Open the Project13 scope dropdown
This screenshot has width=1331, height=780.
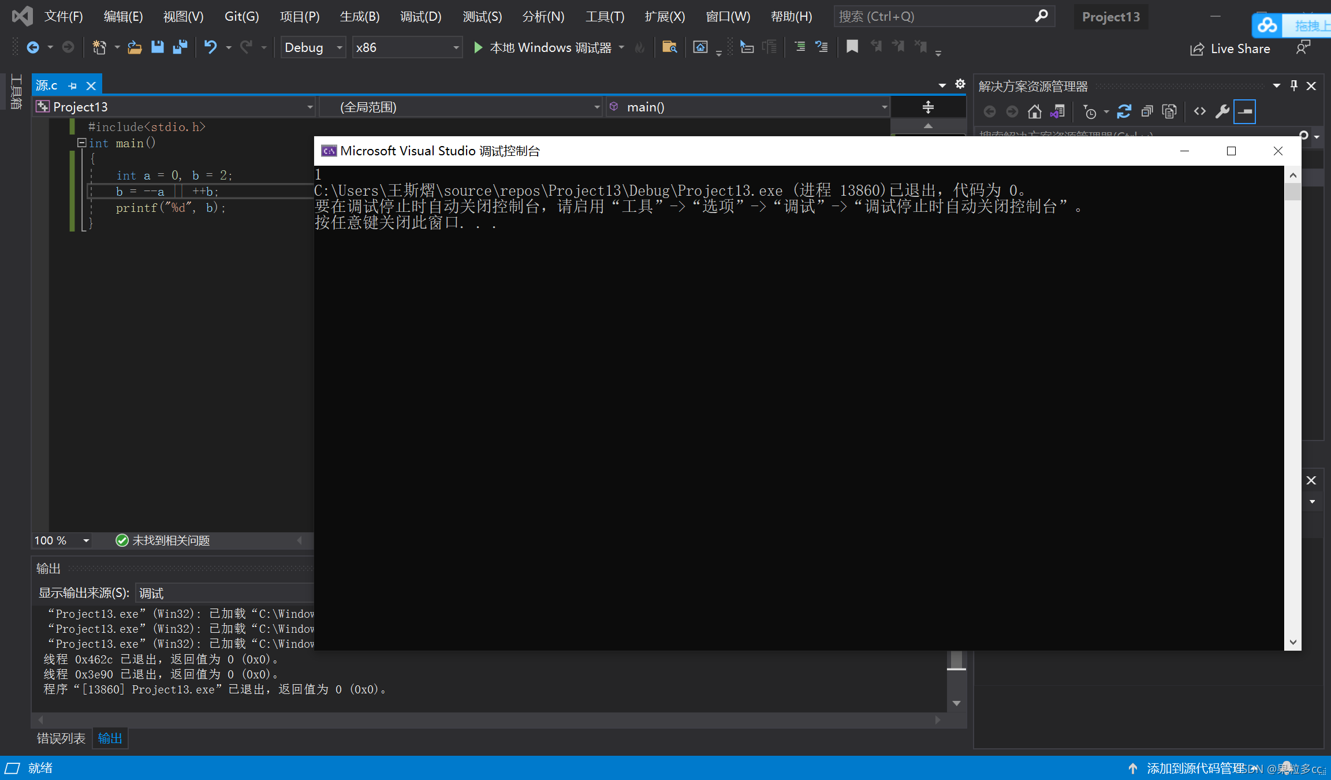click(174, 107)
